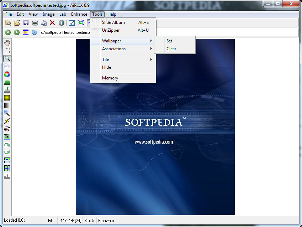Print the image using printer icon
Screen dimensions: 302x227
coord(35,23)
